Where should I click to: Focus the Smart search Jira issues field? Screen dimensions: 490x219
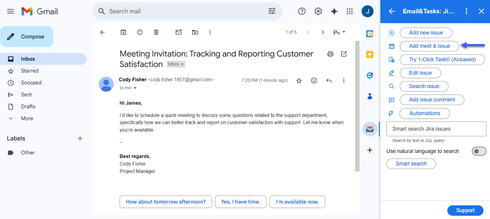tap(436, 129)
